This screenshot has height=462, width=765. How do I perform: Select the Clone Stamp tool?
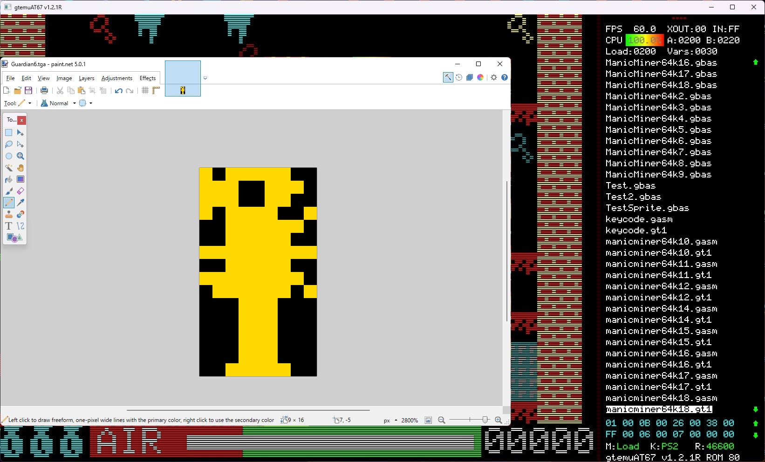click(9, 214)
